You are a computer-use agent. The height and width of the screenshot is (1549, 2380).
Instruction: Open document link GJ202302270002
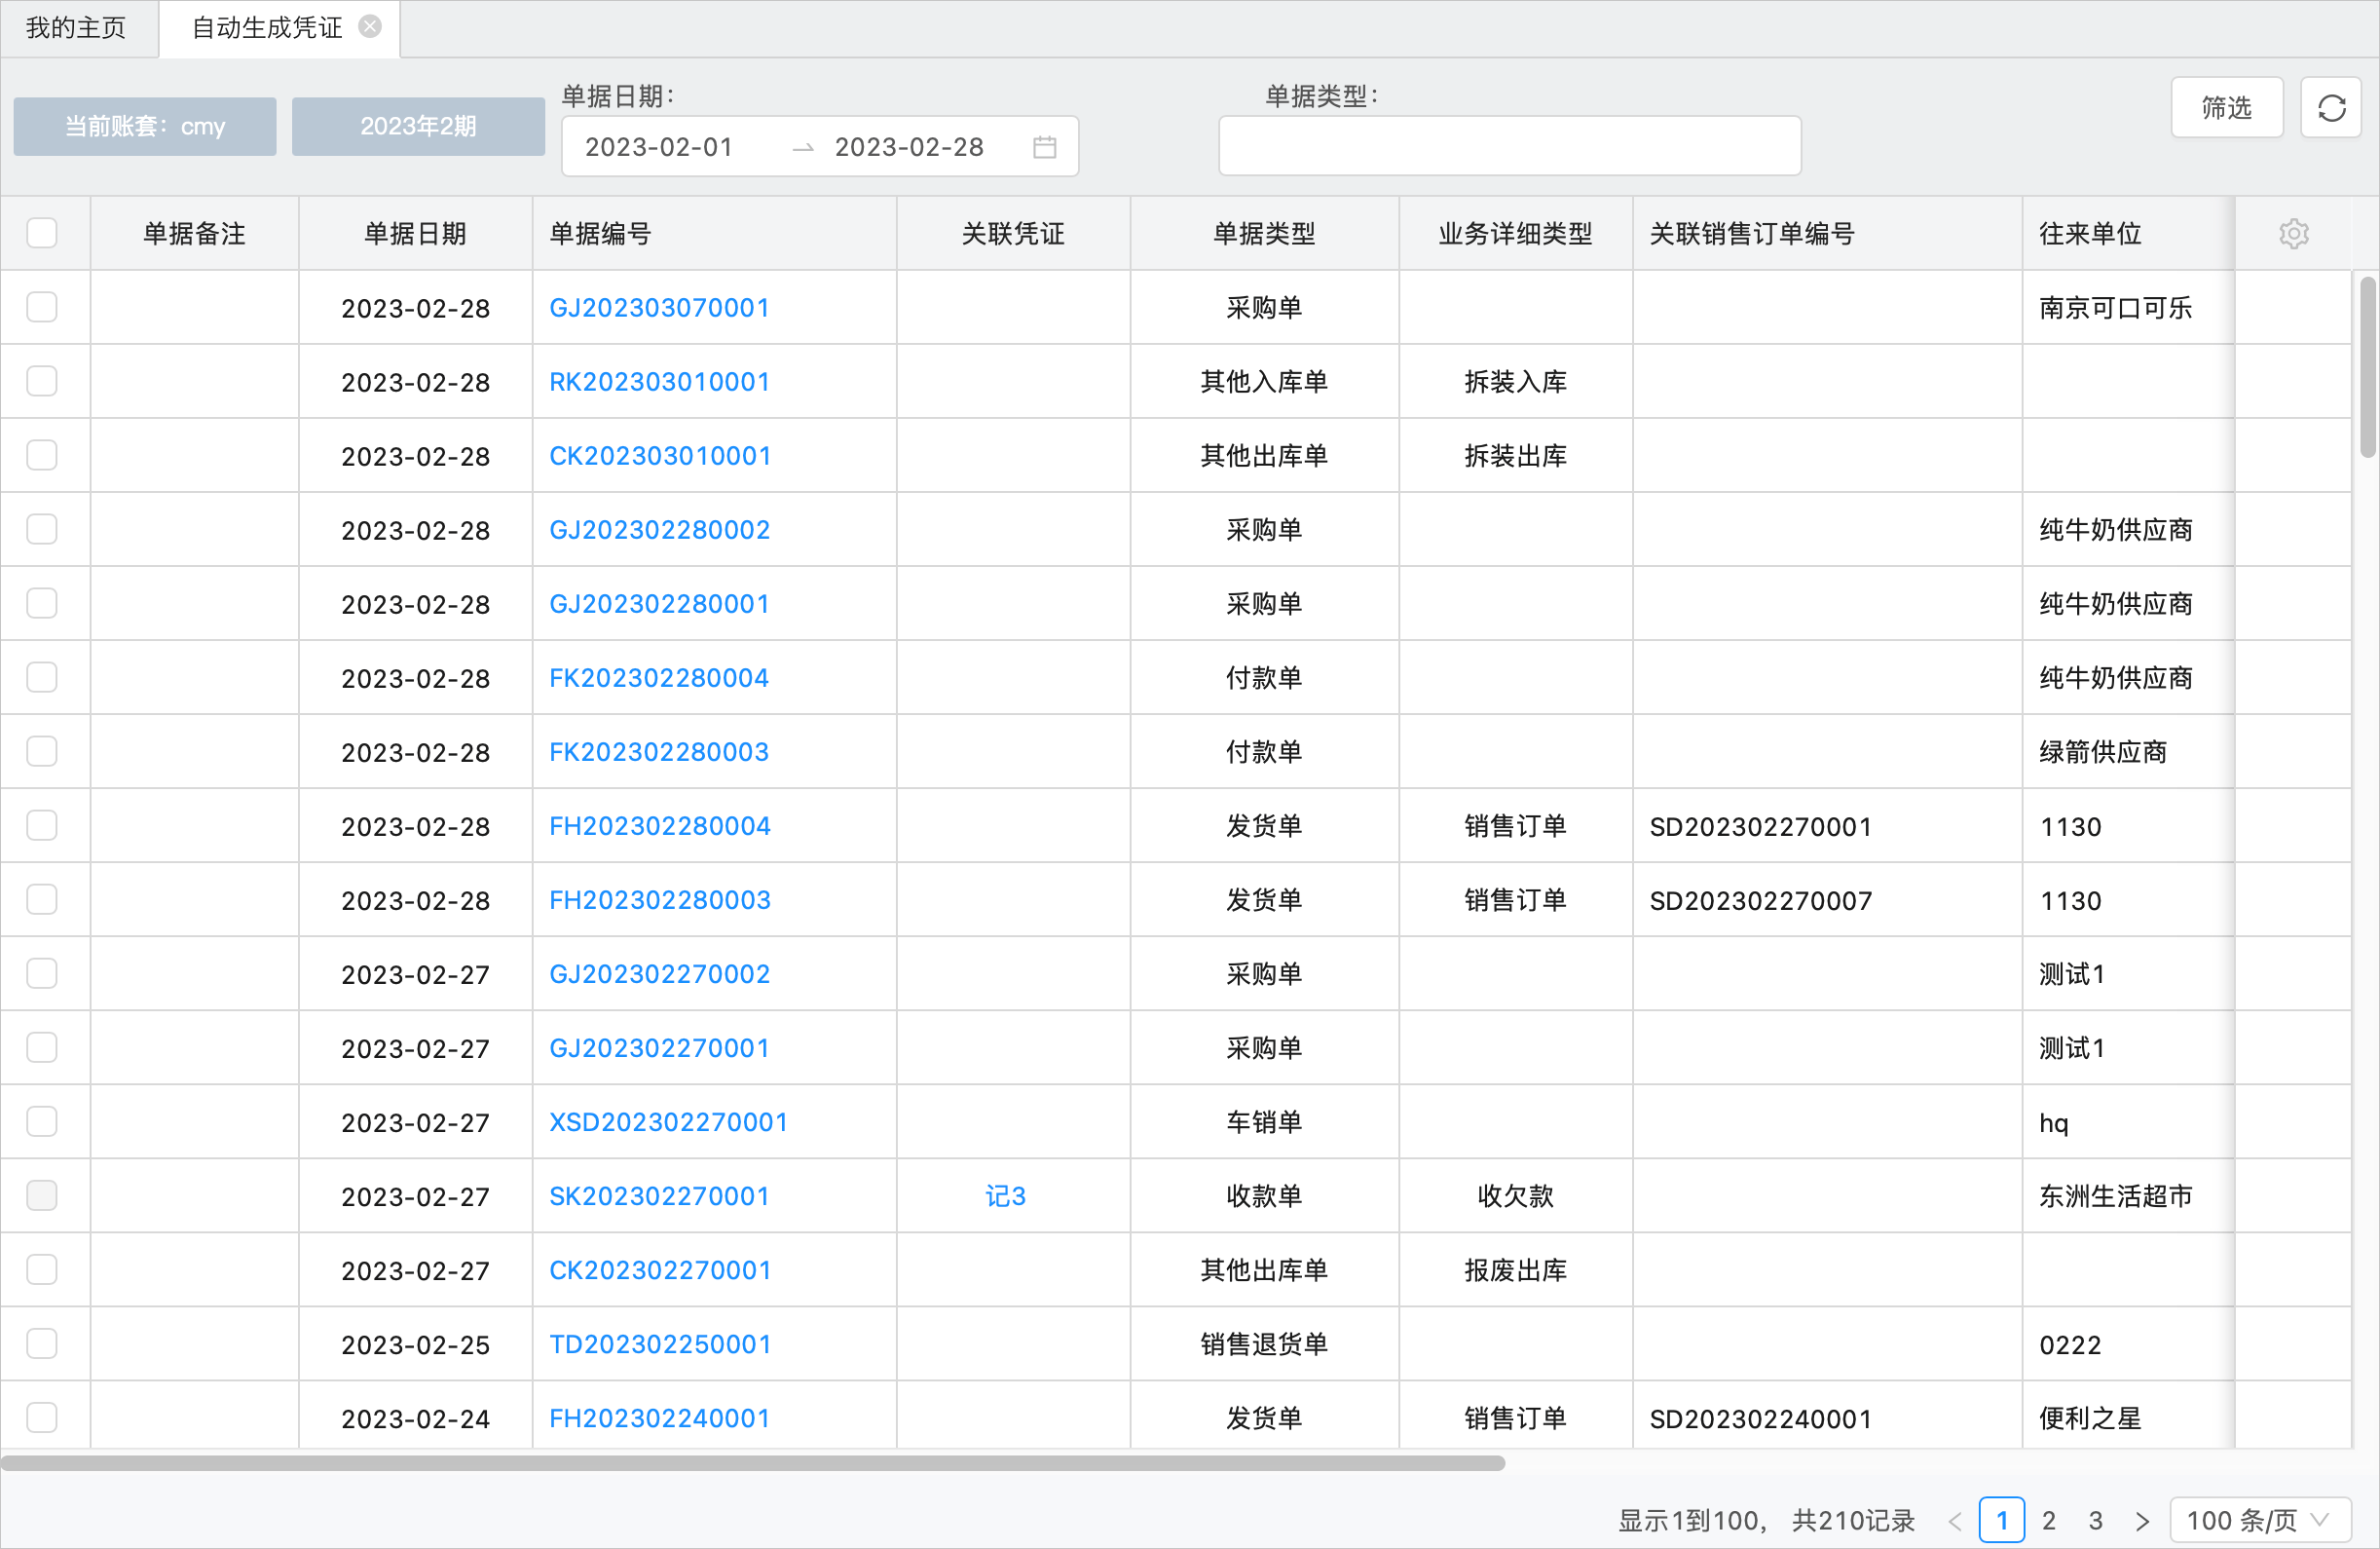[x=660, y=973]
